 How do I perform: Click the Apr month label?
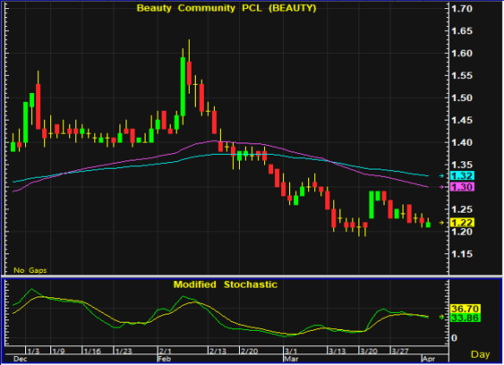click(429, 359)
